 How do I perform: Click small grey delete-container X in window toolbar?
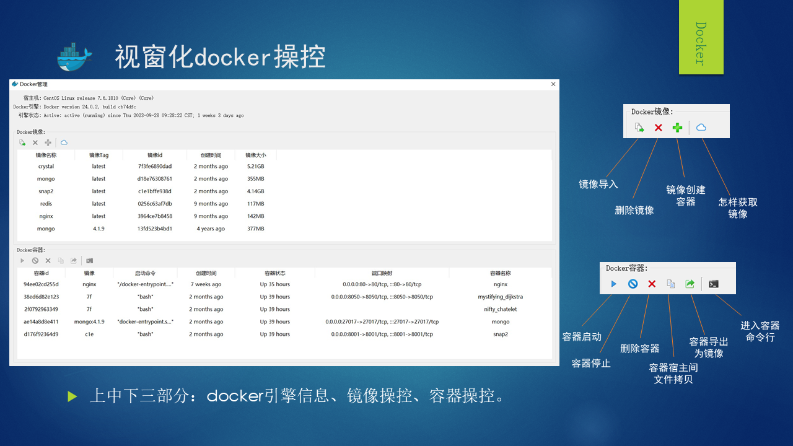(x=48, y=261)
